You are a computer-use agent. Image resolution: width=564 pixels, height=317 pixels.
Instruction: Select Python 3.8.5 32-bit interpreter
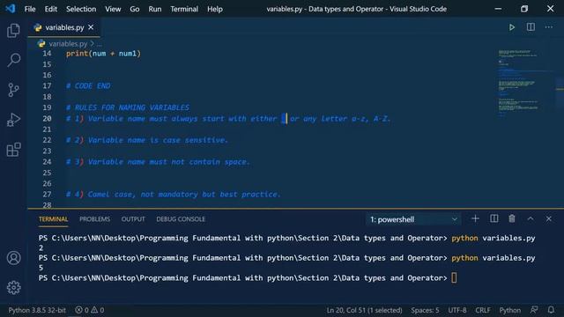37,310
